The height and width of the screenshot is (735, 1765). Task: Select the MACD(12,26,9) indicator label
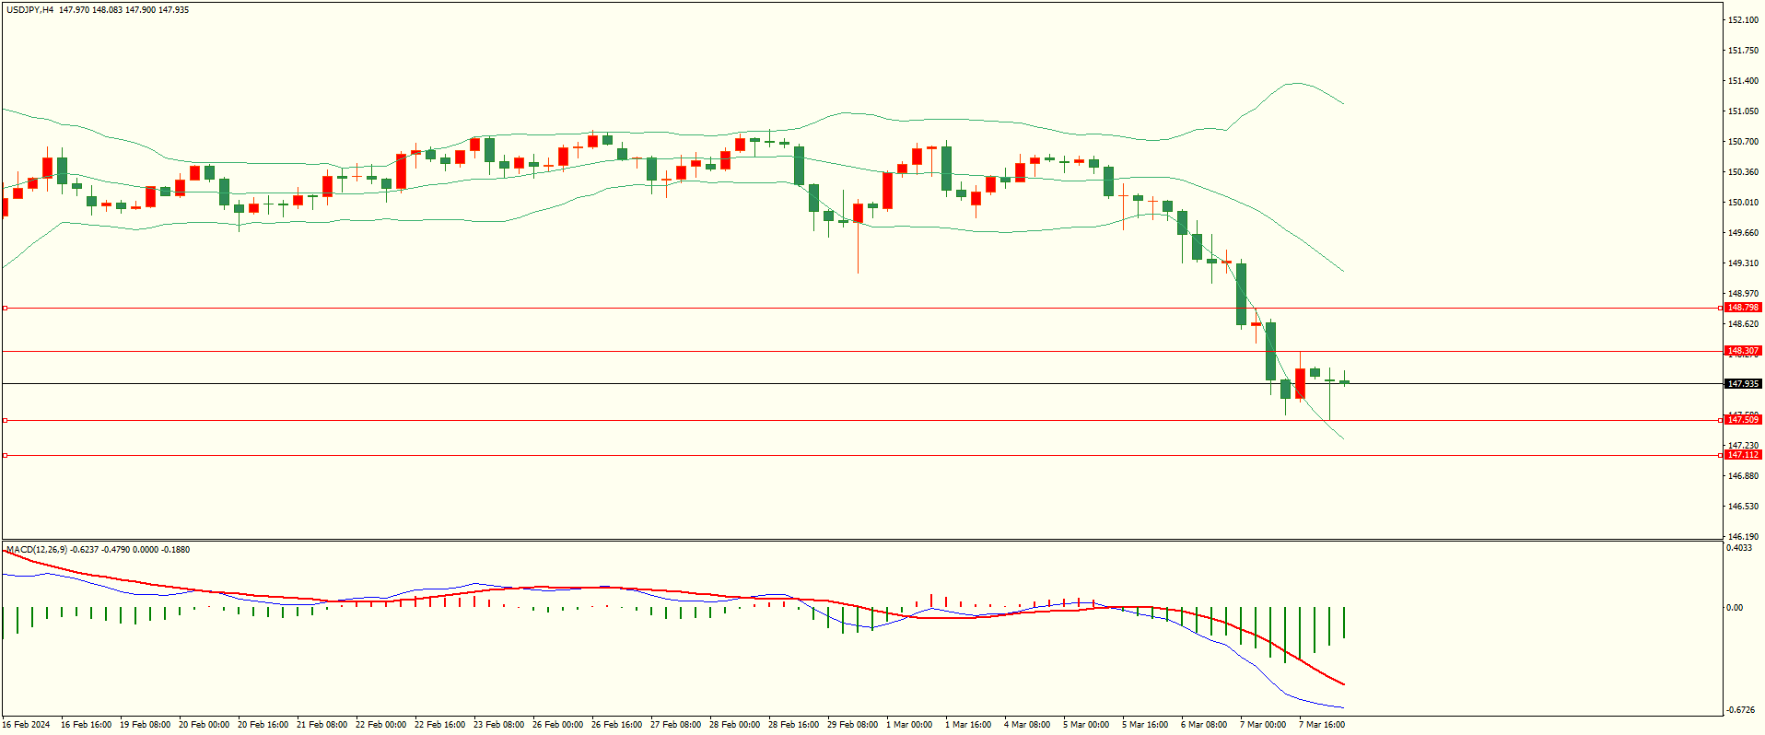tap(36, 550)
